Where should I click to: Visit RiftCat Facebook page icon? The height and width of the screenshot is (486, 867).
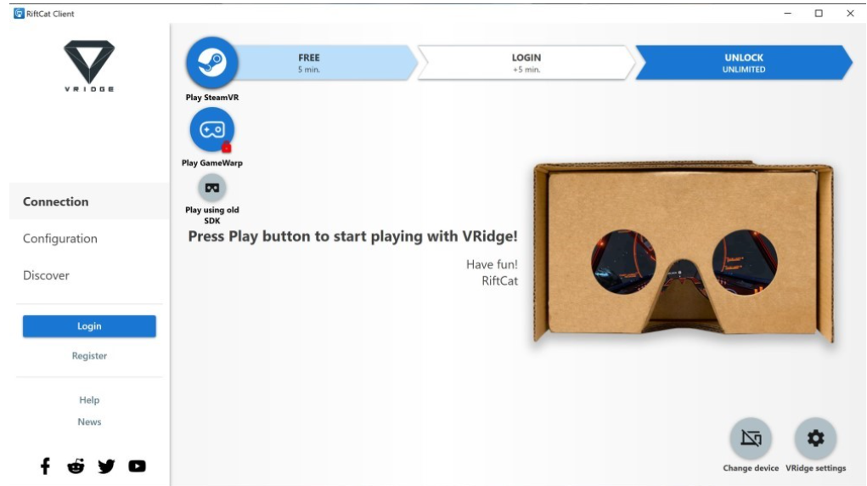coord(45,466)
